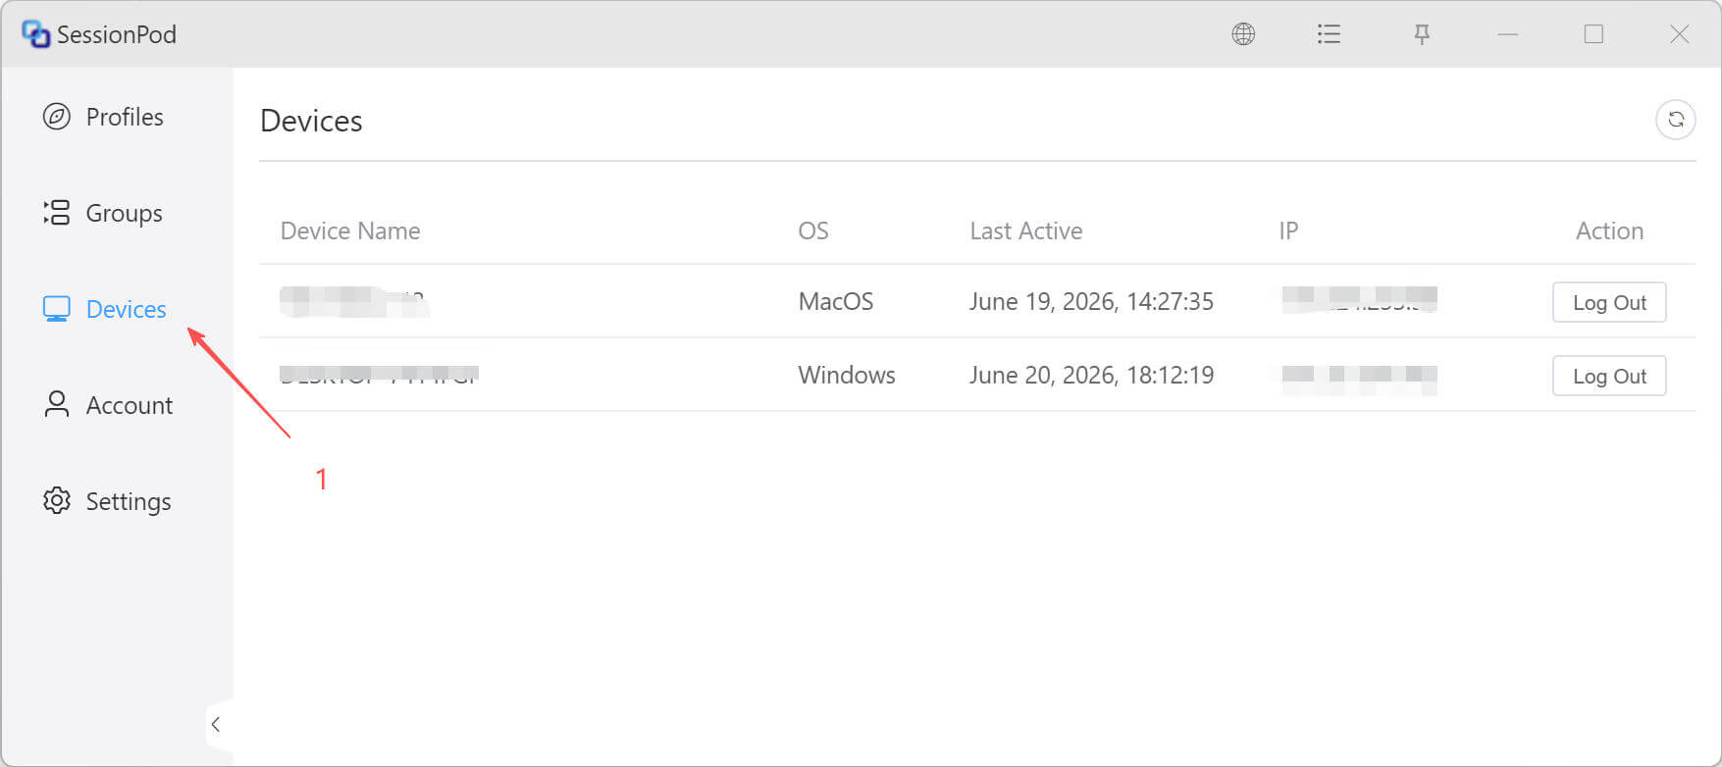Open the globe language selector
The height and width of the screenshot is (767, 1722).
[x=1243, y=34]
